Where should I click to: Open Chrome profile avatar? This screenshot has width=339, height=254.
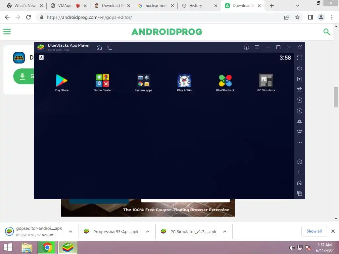(x=321, y=17)
